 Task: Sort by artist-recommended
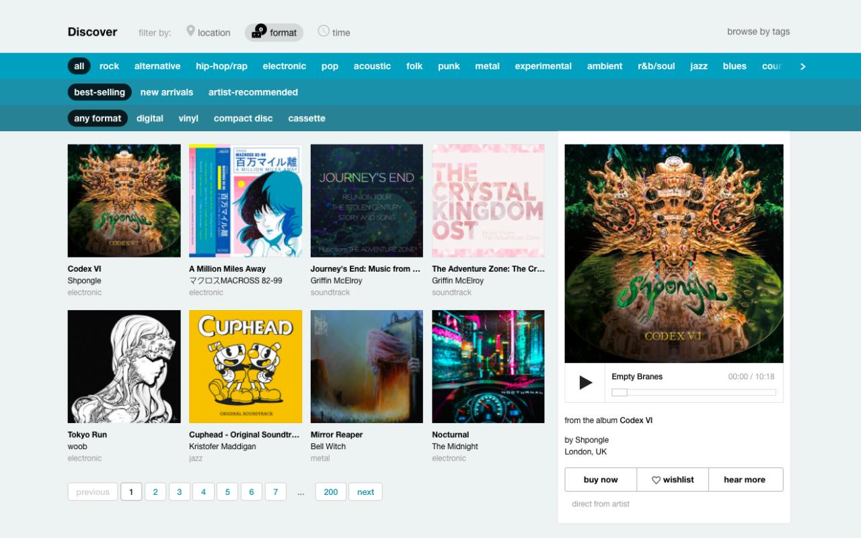coord(253,92)
